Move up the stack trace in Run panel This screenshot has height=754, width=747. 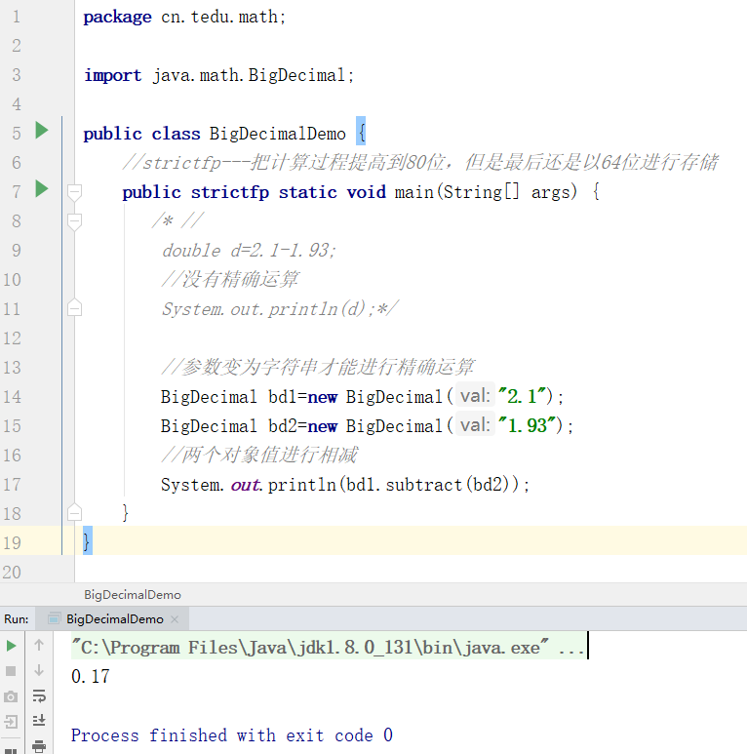tap(39, 645)
